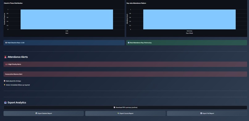Click the Attendance Alerts heading

click(18, 57)
